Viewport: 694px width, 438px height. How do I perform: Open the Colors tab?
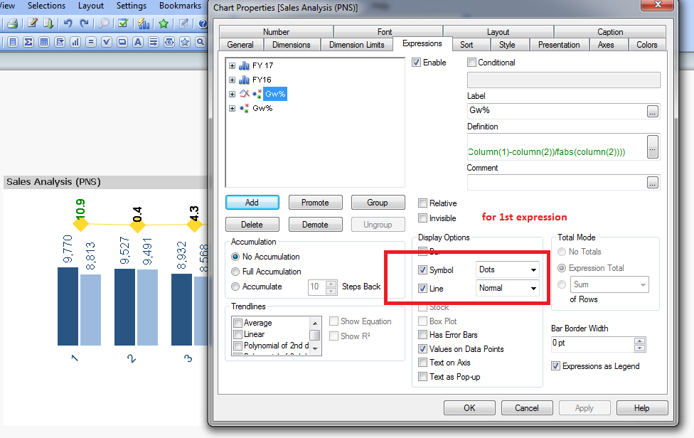point(646,45)
